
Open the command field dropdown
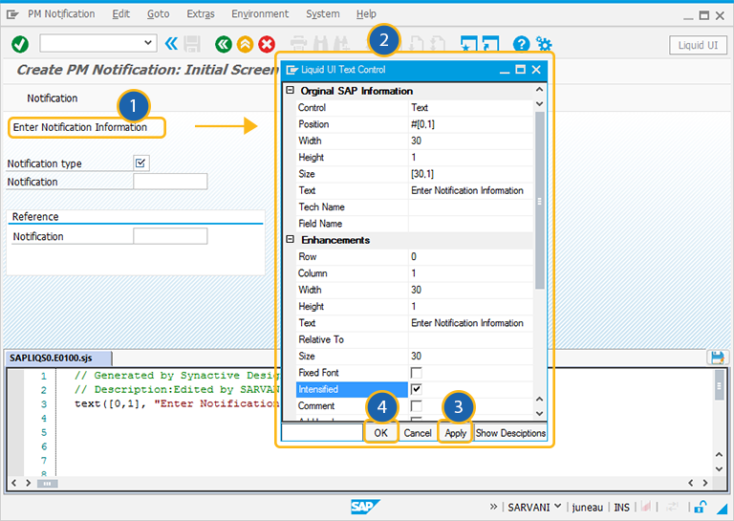click(148, 43)
